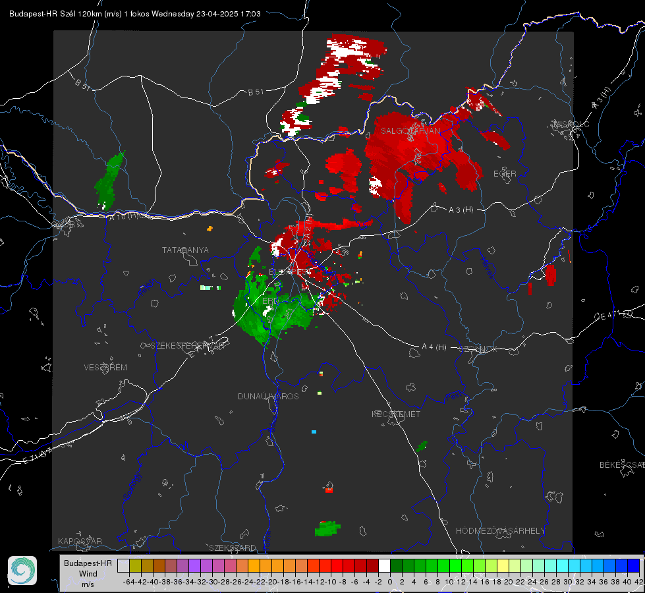Viewport: 645px width, 593px height.
Task: Click the elongated green echo near western border
Action: 109,181
